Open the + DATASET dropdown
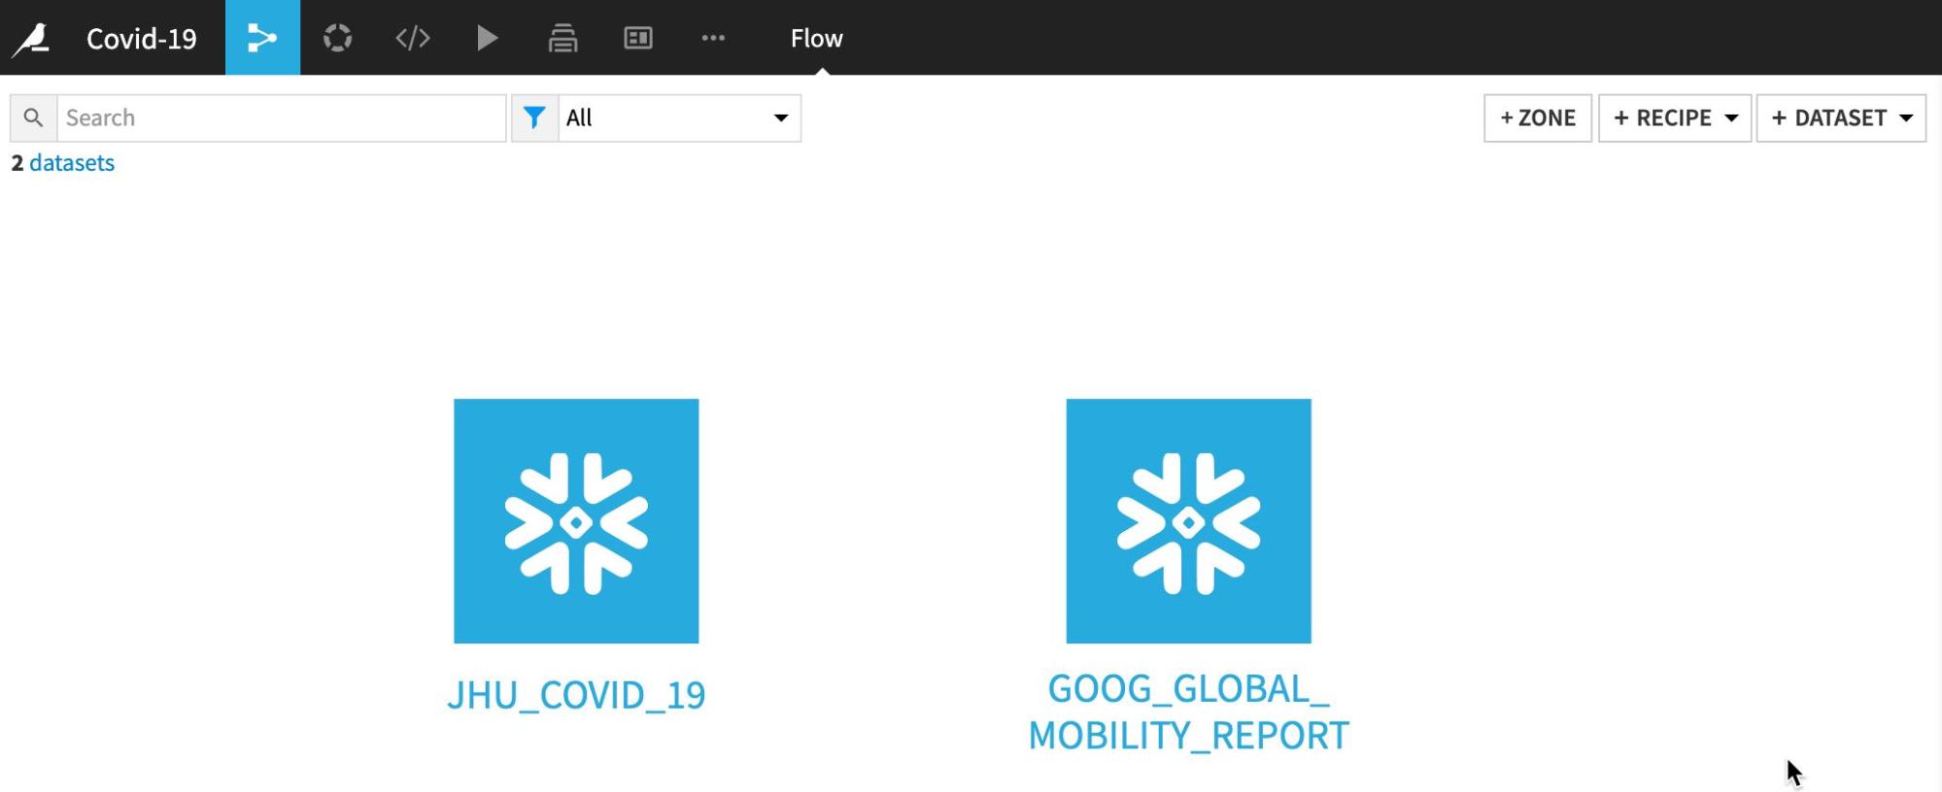Viewport: 1942px width, 792px height. (1841, 118)
